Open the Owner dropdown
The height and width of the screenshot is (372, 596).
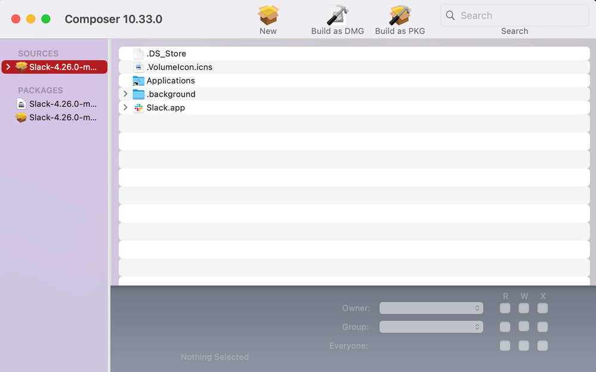click(x=431, y=308)
